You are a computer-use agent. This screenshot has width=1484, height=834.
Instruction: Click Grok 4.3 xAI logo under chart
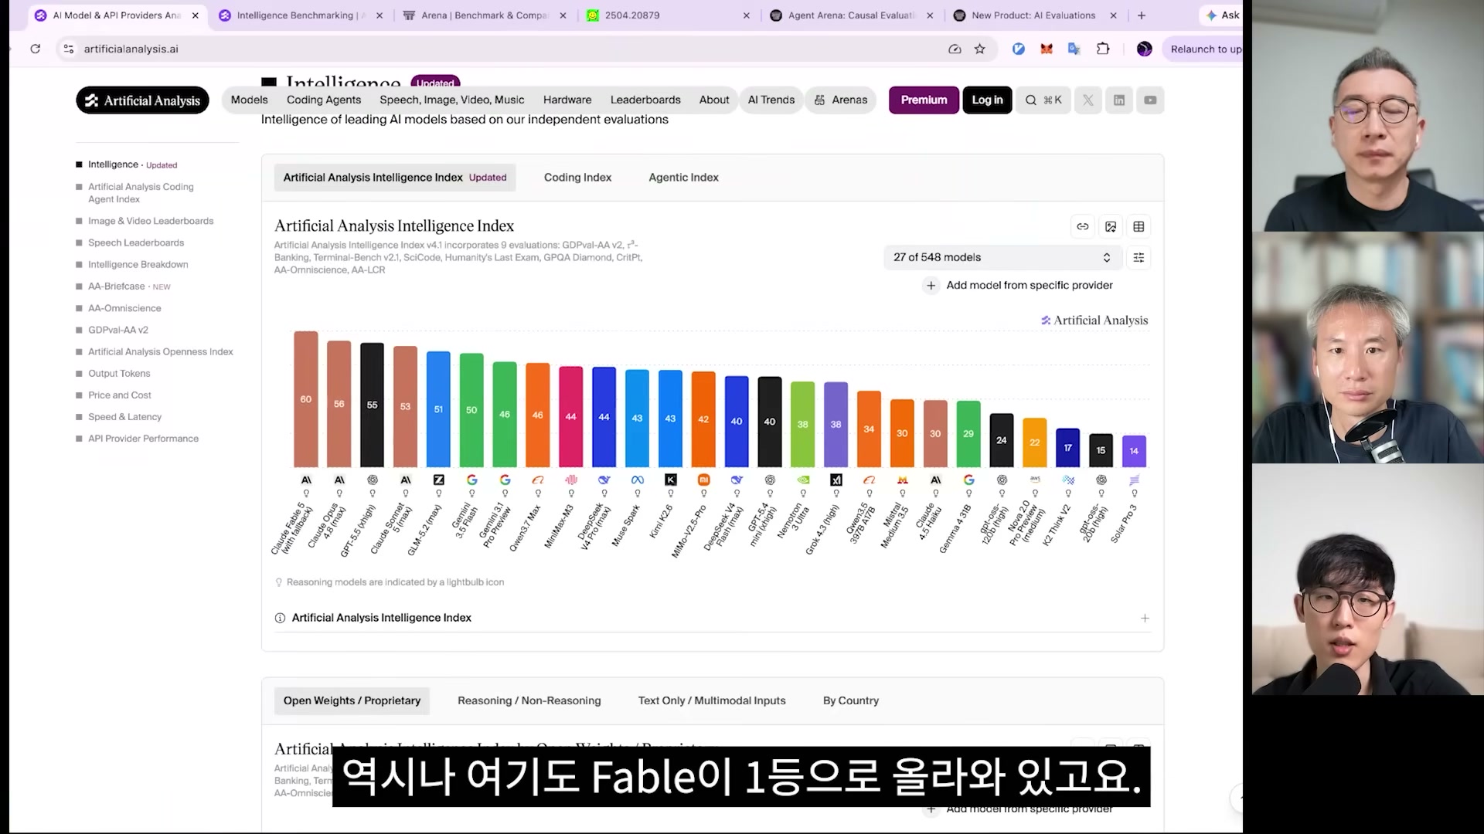point(836,480)
